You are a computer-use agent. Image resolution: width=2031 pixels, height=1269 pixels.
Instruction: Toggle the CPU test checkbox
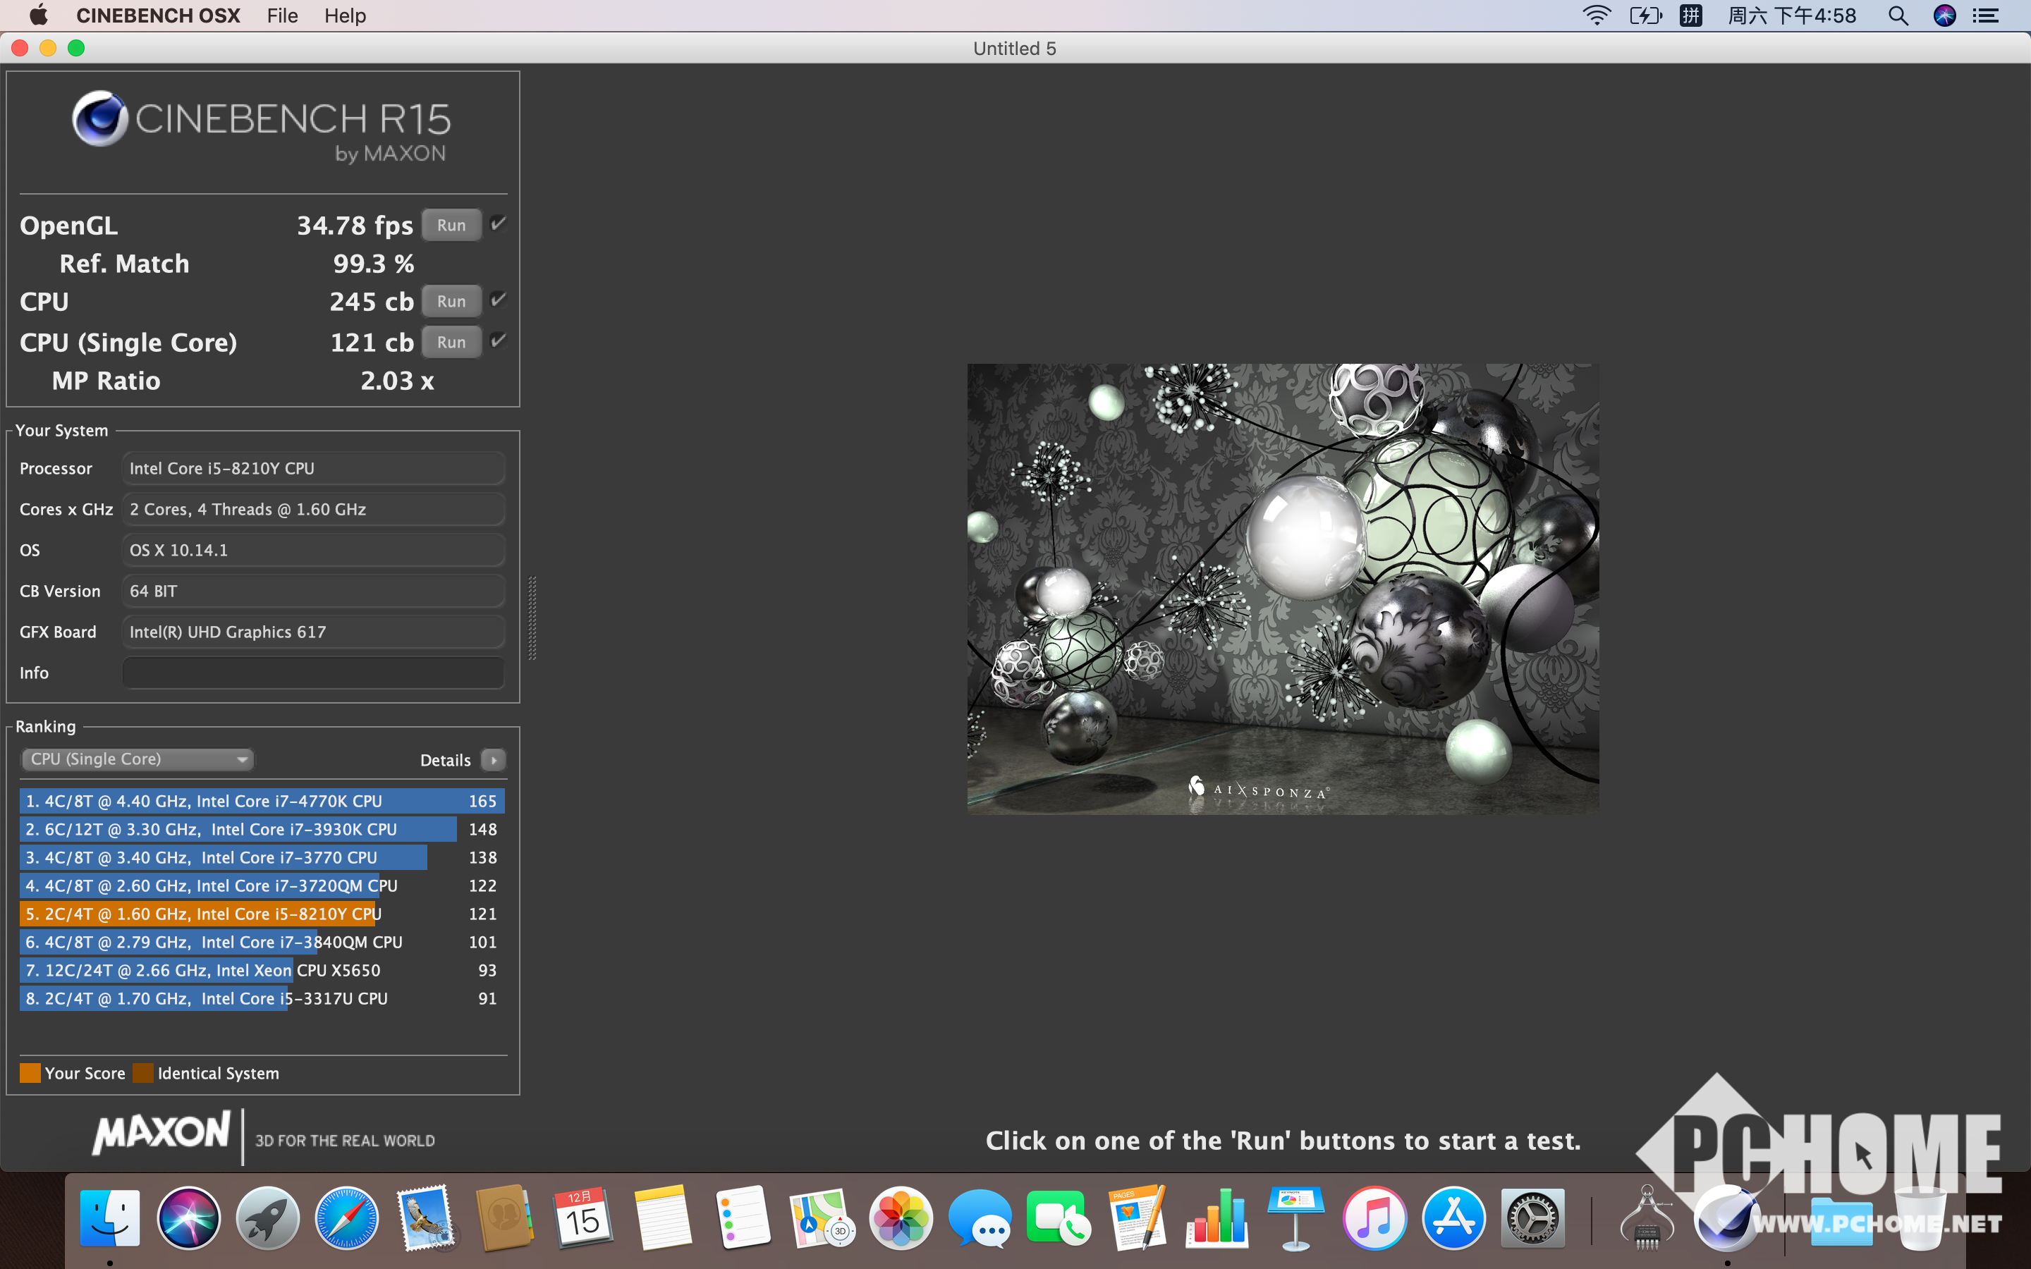pyautogui.click(x=499, y=300)
